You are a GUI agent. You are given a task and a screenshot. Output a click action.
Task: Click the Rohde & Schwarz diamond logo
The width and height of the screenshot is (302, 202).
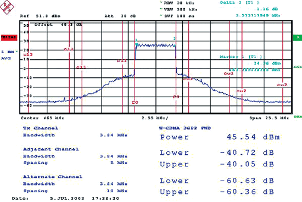(x=7, y=7)
